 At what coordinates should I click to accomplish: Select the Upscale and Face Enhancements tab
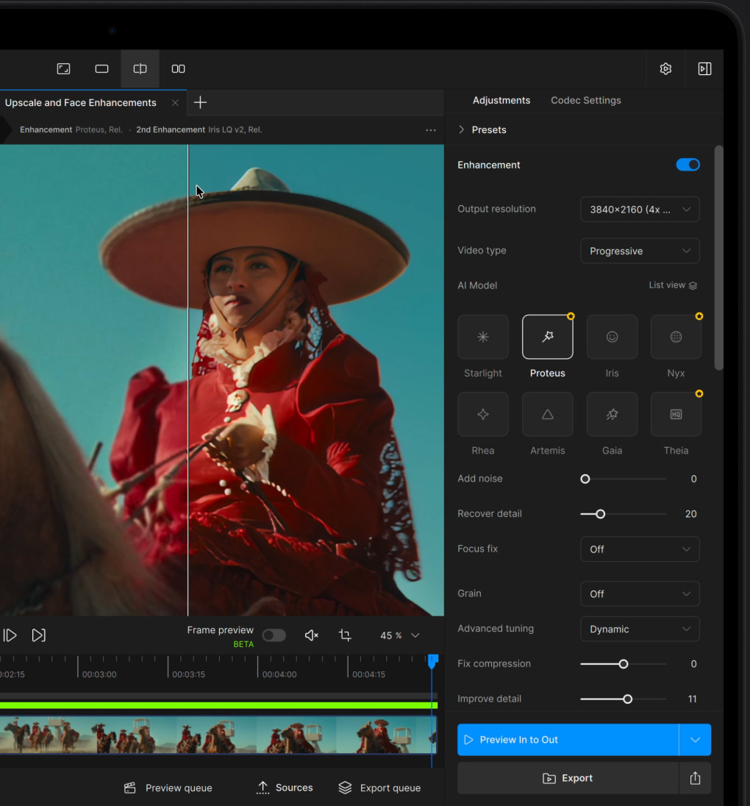[81, 103]
